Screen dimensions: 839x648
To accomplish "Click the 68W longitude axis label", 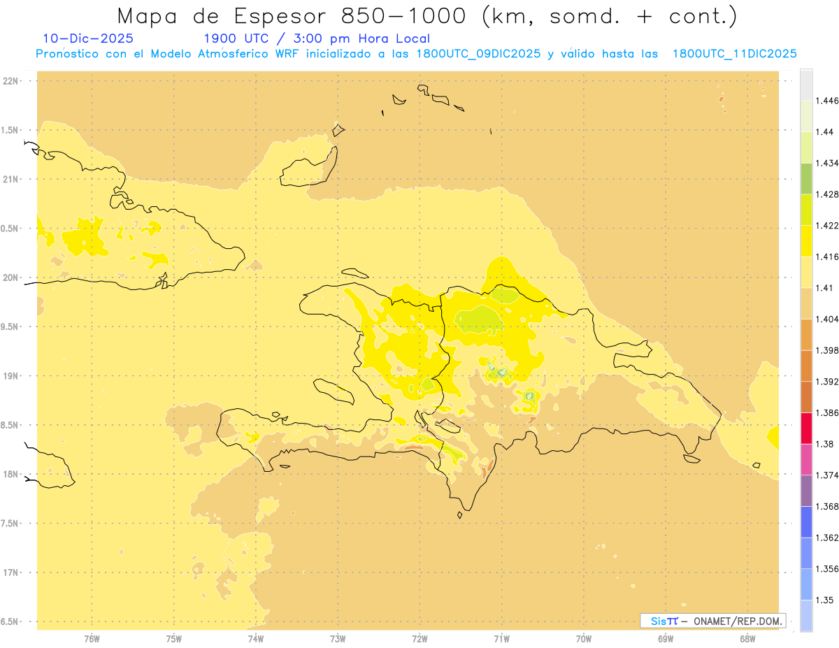I will coord(747,638).
